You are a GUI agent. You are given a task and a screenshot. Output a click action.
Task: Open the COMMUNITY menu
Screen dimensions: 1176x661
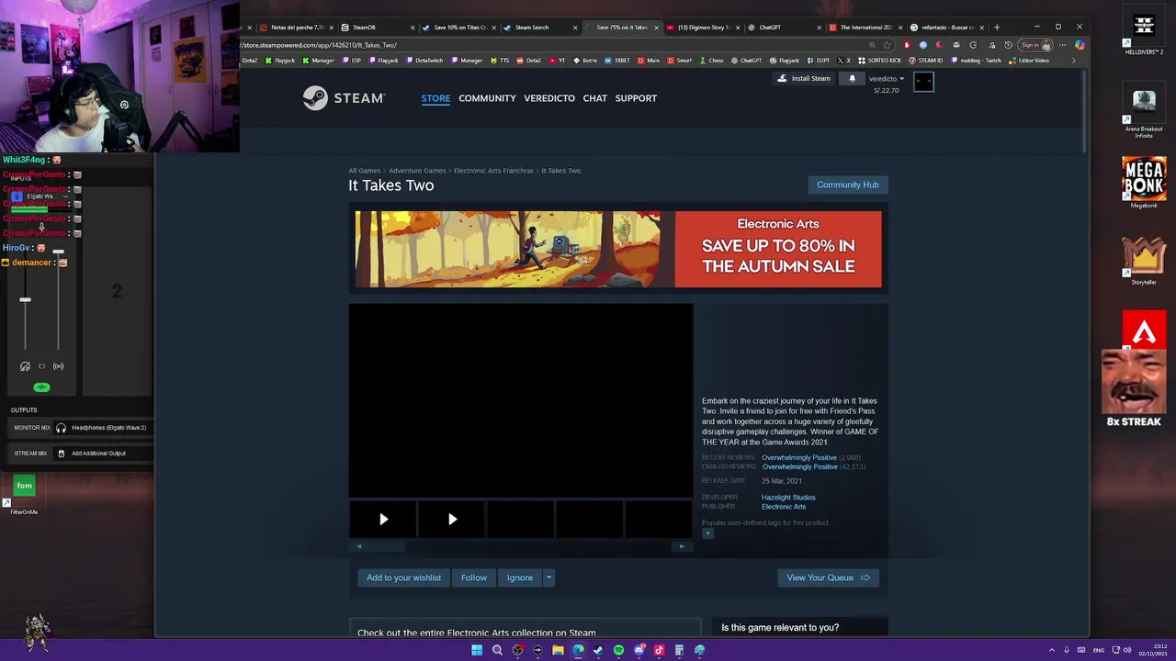click(x=487, y=98)
